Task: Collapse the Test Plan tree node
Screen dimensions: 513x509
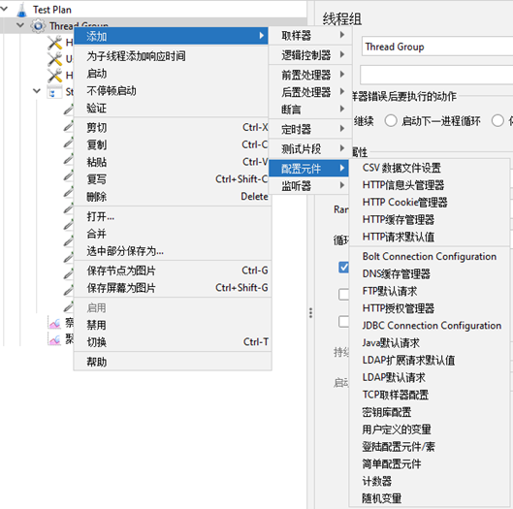Action: click(4, 9)
